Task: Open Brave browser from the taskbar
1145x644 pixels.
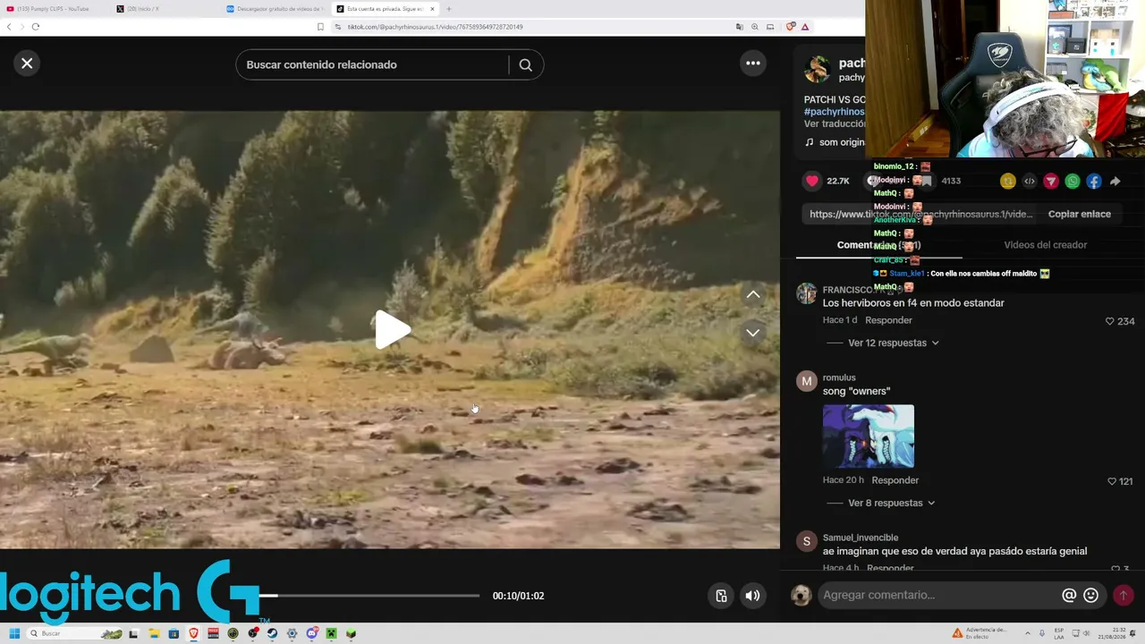Action: click(193, 633)
